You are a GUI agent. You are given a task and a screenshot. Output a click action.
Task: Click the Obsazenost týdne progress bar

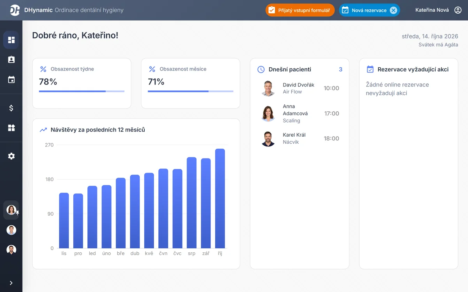click(82, 91)
